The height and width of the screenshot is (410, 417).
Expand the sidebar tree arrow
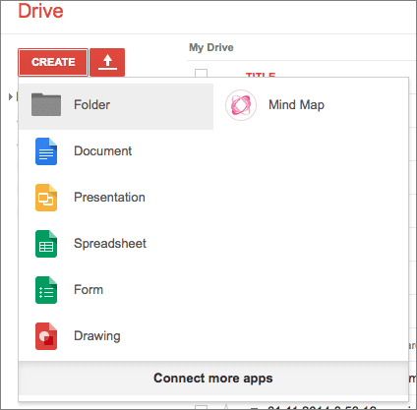(11, 96)
